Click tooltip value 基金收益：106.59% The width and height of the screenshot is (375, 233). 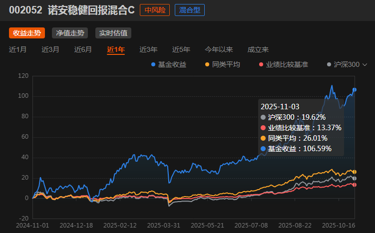point(296,149)
